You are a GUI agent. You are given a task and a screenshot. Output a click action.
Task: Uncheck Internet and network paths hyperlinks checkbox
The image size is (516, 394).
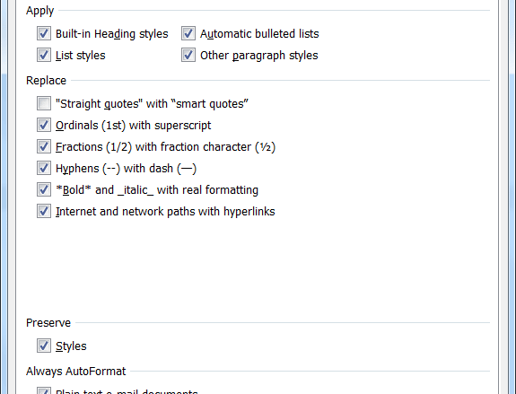(x=44, y=211)
